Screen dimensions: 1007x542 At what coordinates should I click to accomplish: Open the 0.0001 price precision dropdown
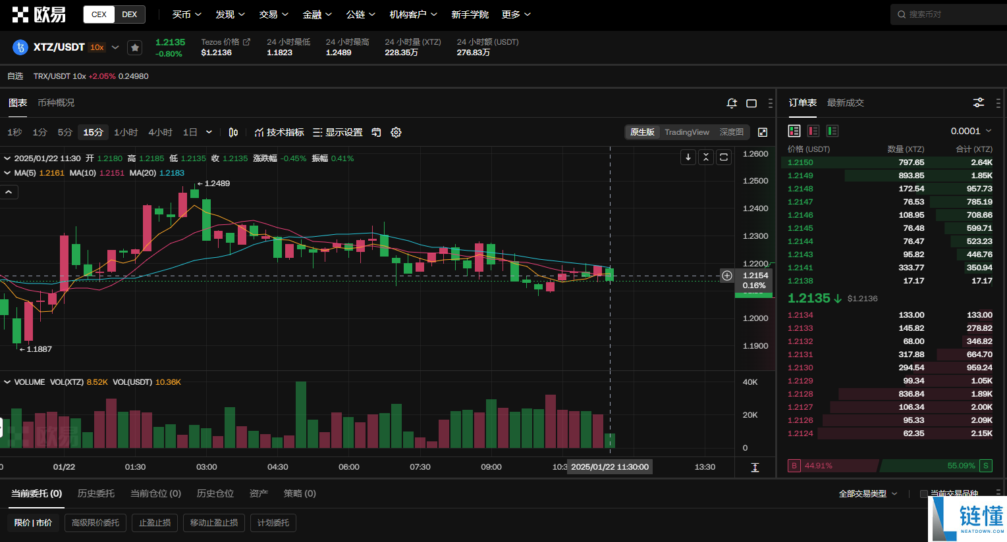tap(971, 131)
